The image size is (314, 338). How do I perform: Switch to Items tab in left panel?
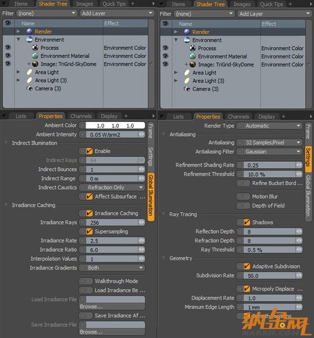21,4
